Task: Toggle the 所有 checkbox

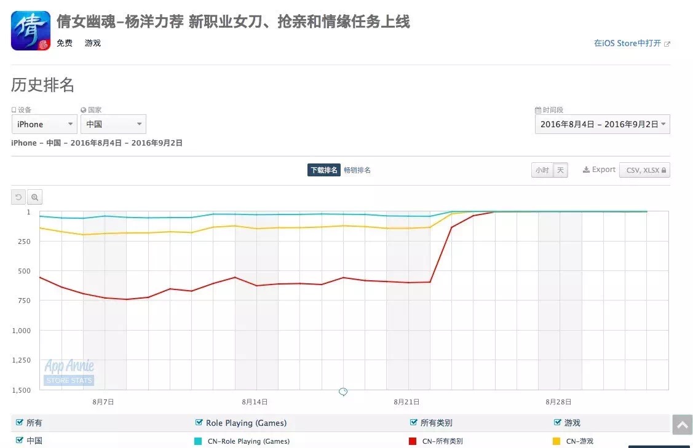Action: point(20,422)
